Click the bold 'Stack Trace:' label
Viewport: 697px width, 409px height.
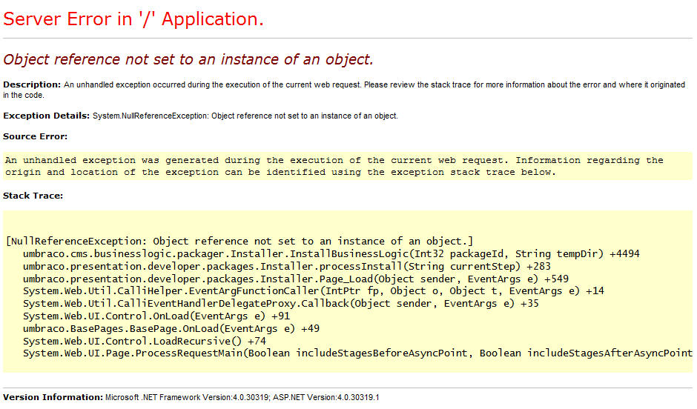(x=33, y=196)
